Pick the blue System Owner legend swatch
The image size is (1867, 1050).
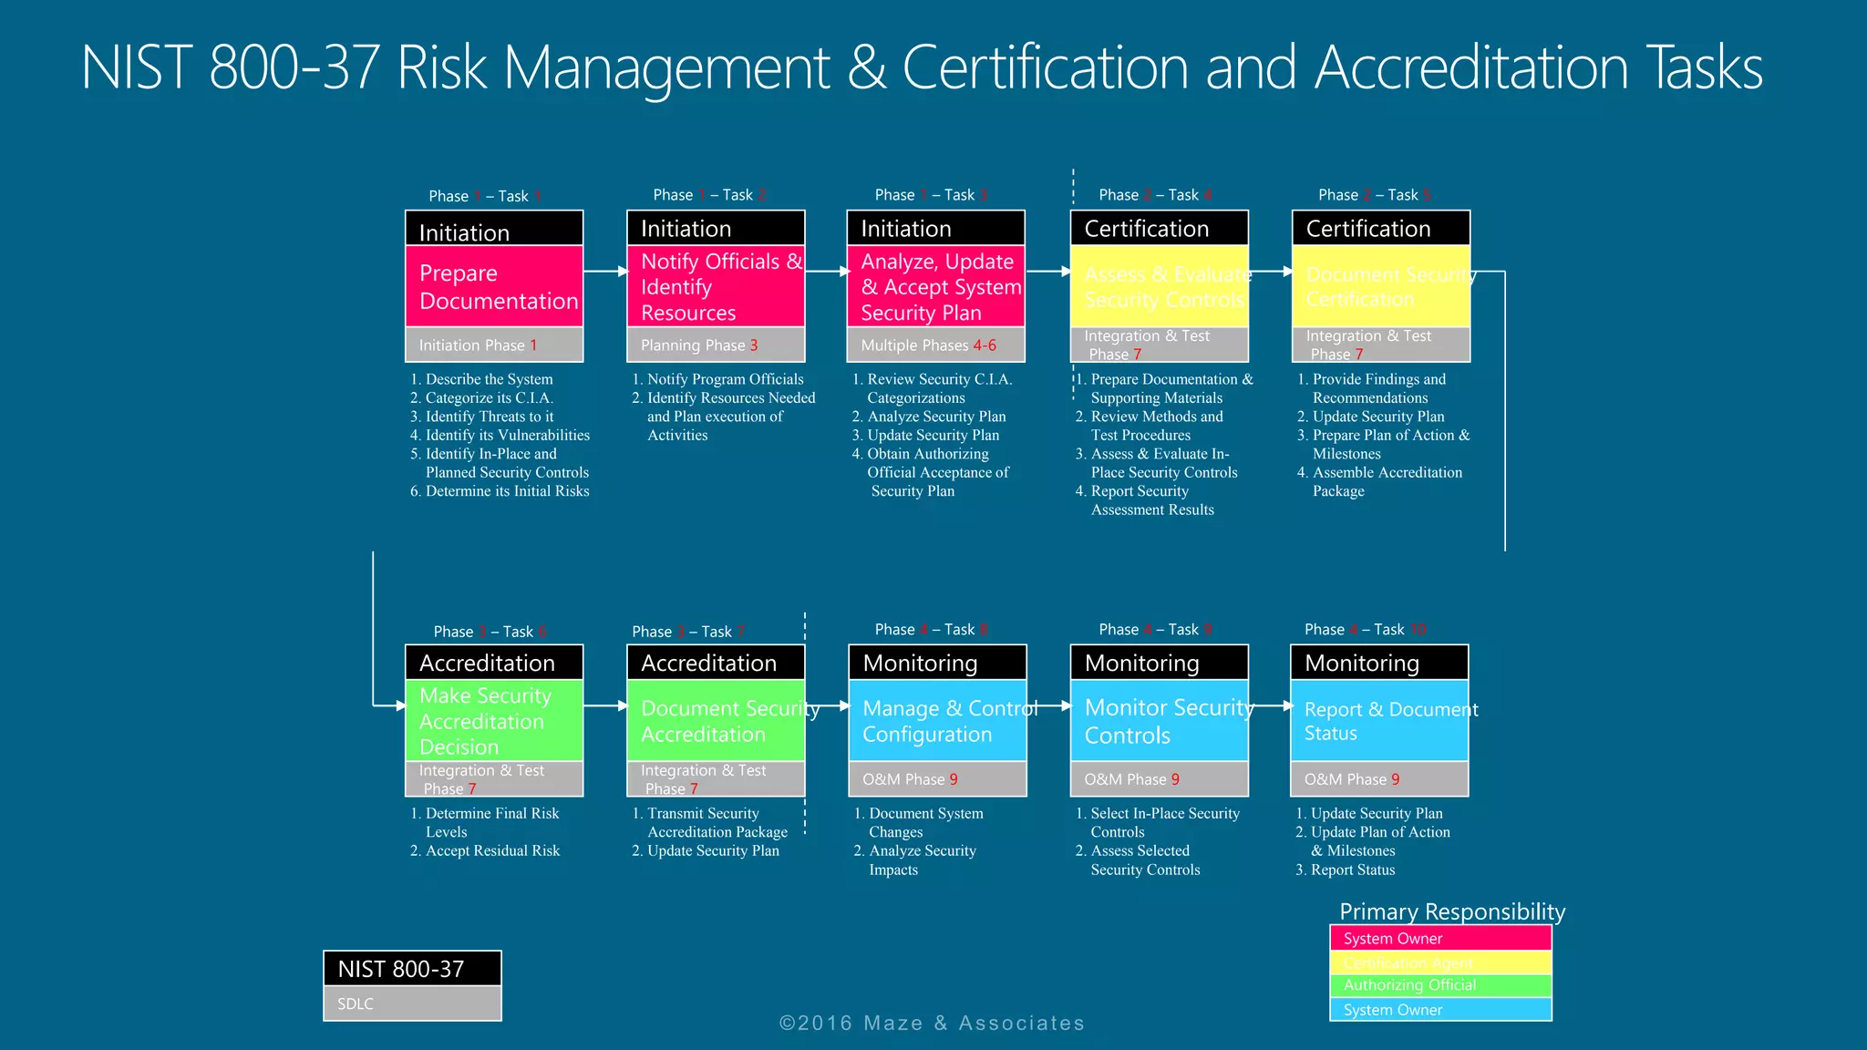[1440, 1009]
